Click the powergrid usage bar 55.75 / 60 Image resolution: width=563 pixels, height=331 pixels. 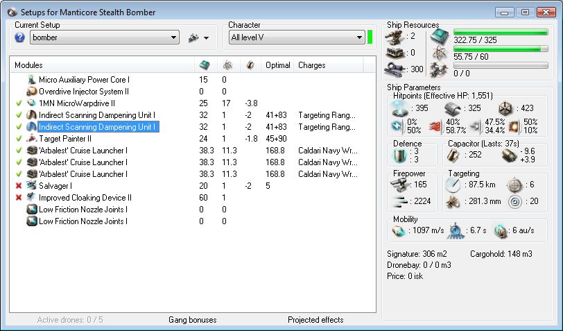[x=501, y=49]
